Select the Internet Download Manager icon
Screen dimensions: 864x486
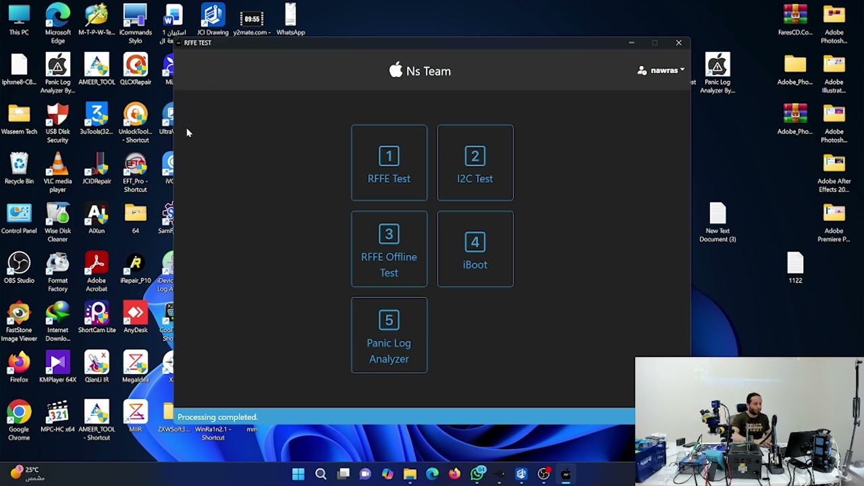click(57, 321)
